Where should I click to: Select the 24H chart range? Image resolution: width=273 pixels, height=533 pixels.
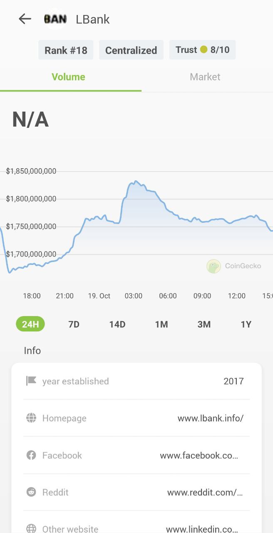[x=30, y=324]
